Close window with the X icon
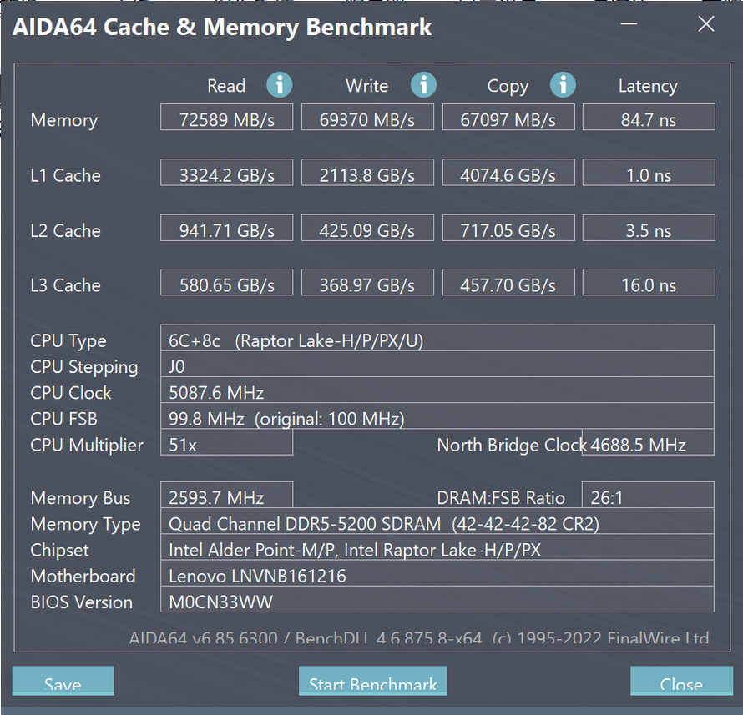Image resolution: width=743 pixels, height=715 pixels. (x=706, y=23)
